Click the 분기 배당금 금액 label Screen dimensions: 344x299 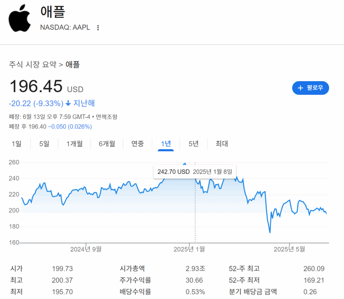coord(253,292)
